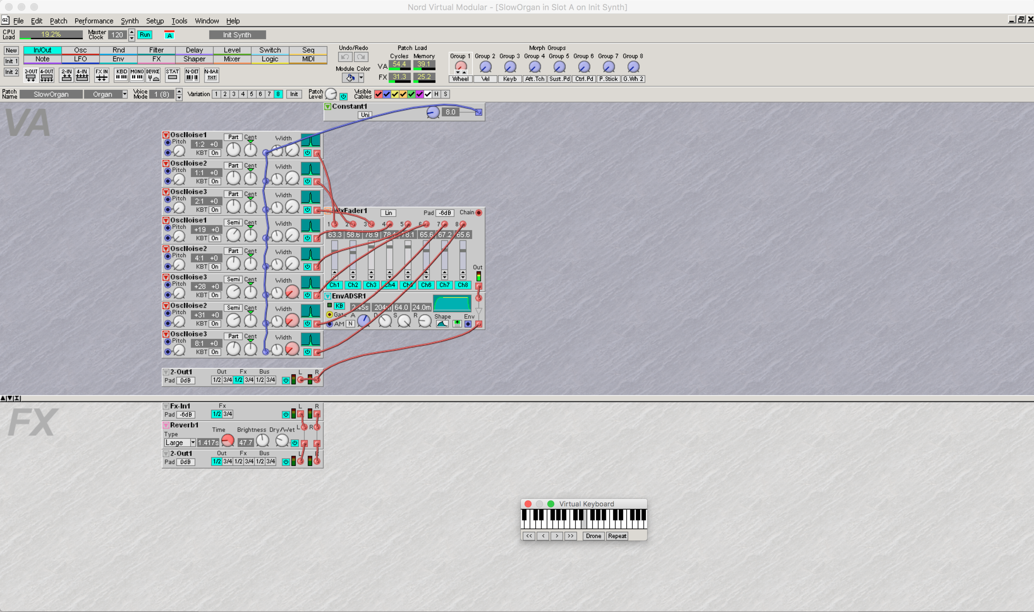This screenshot has width=1034, height=612.
Task: Open the Module Color dropdown arrow
Action: coord(361,78)
